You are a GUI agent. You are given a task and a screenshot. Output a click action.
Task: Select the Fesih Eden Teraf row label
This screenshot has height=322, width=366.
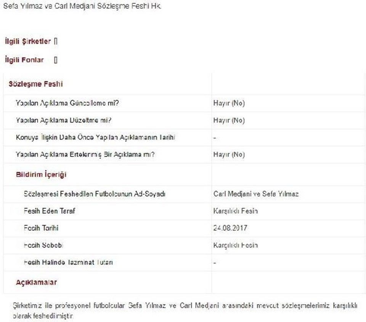tap(50, 211)
